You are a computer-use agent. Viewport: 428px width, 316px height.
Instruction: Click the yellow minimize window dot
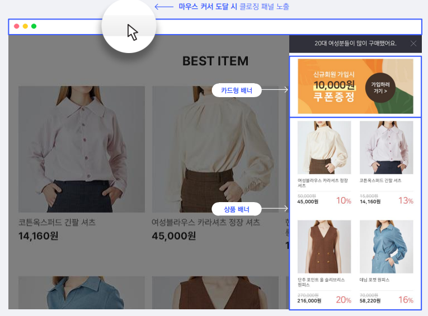coord(25,26)
